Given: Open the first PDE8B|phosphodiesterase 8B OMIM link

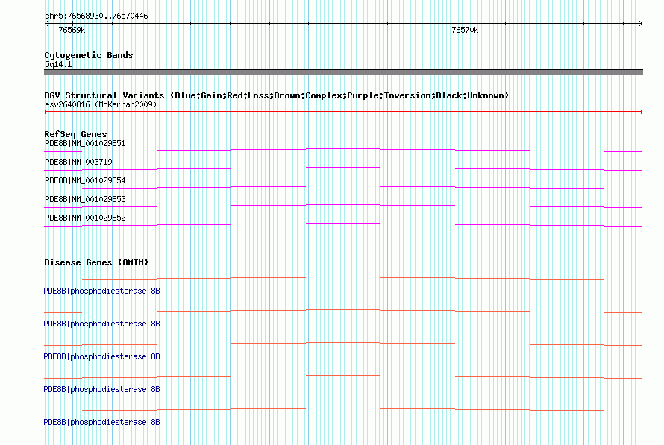Looking at the screenshot, I should (x=101, y=291).
